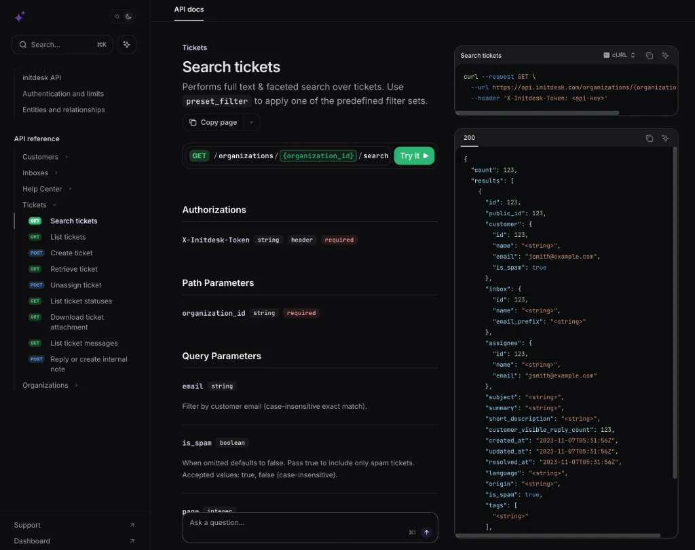Click the organization_id parameter name
695x550 pixels.
(x=214, y=313)
